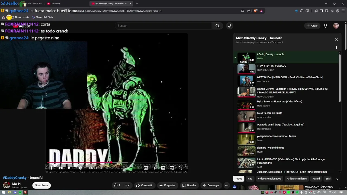
Task: Subscribe to MW44 with Suscribirse
Action: [41, 185]
